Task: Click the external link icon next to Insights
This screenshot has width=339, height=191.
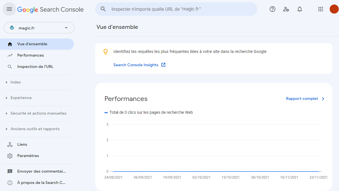Action: 164,65
